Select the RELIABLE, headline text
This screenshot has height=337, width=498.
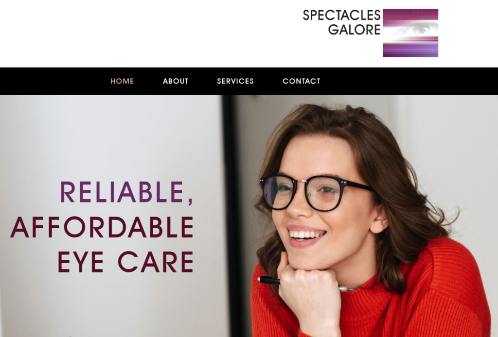coord(126,192)
